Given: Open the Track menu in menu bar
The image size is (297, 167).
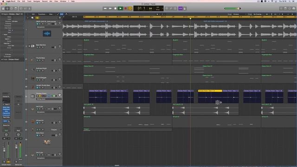Looking at the screenshot, I should (29, 1).
